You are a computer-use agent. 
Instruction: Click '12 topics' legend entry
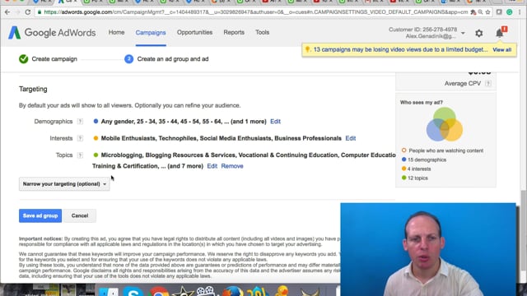click(x=417, y=178)
